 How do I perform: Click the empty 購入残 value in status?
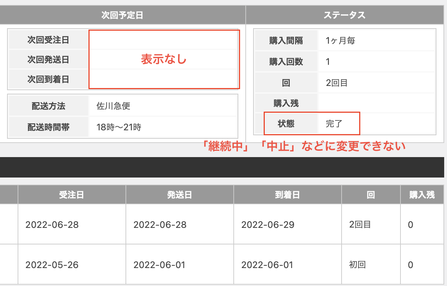click(376, 103)
